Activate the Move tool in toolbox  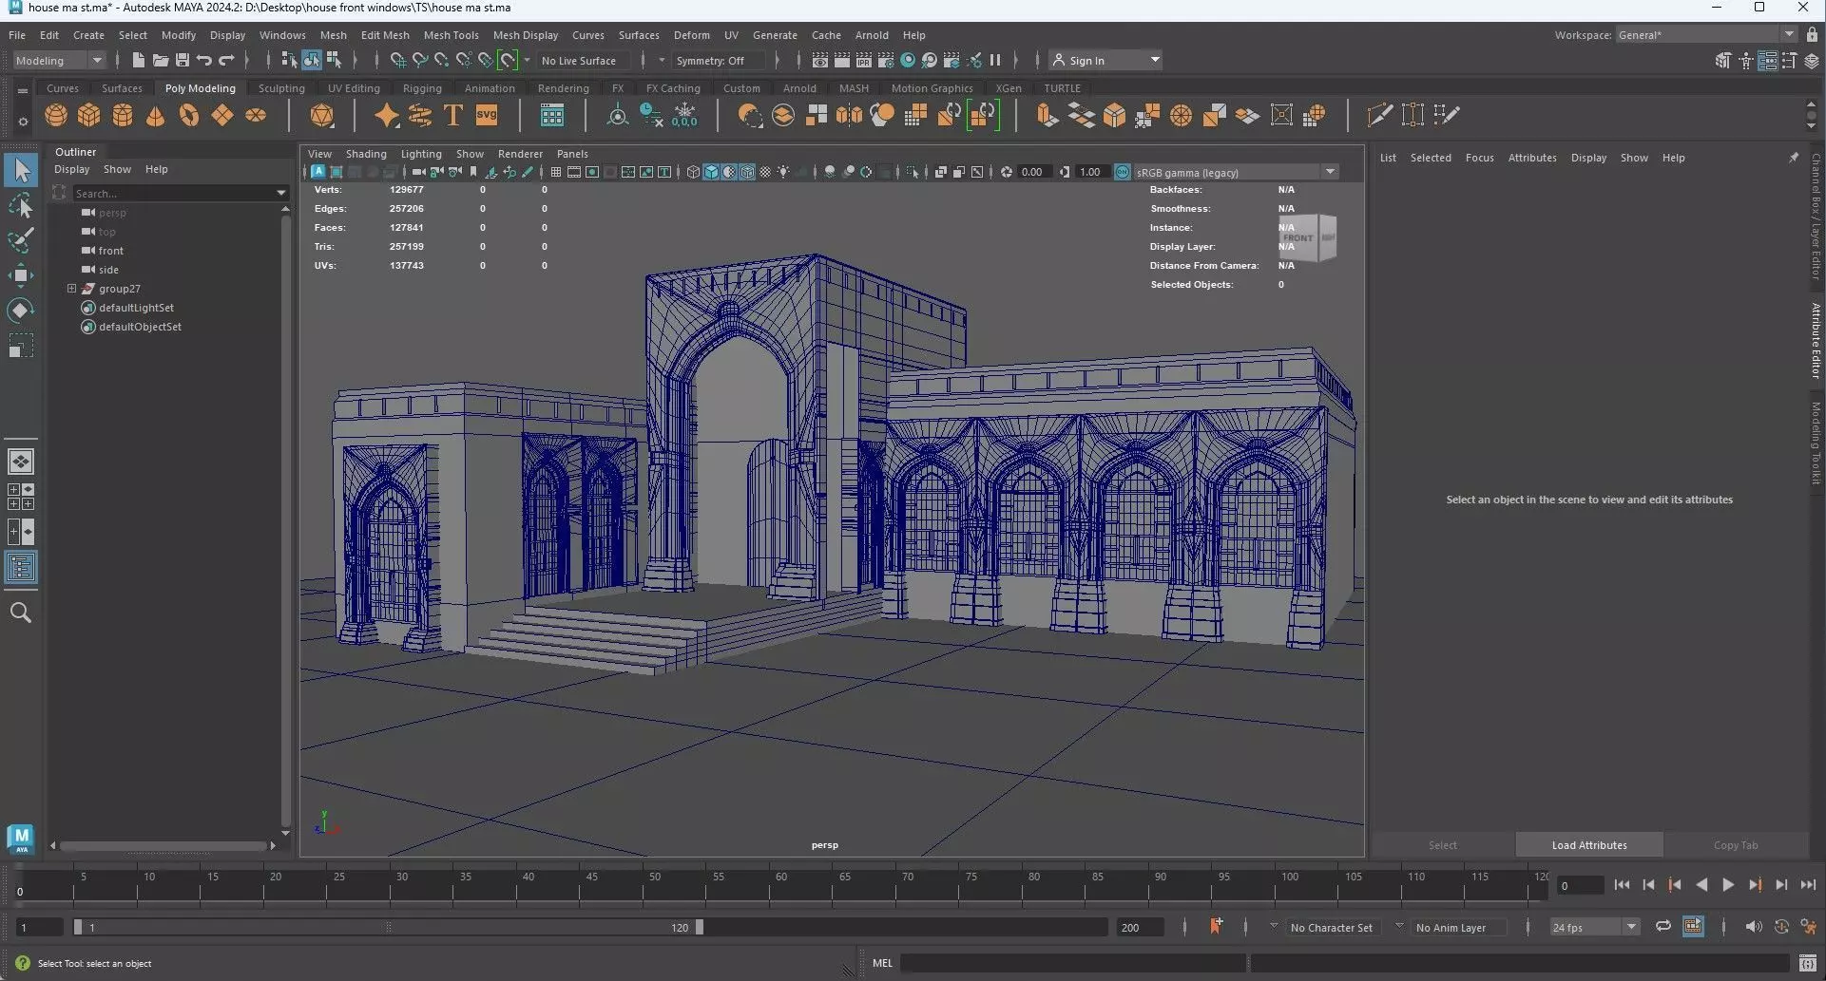pyautogui.click(x=20, y=275)
